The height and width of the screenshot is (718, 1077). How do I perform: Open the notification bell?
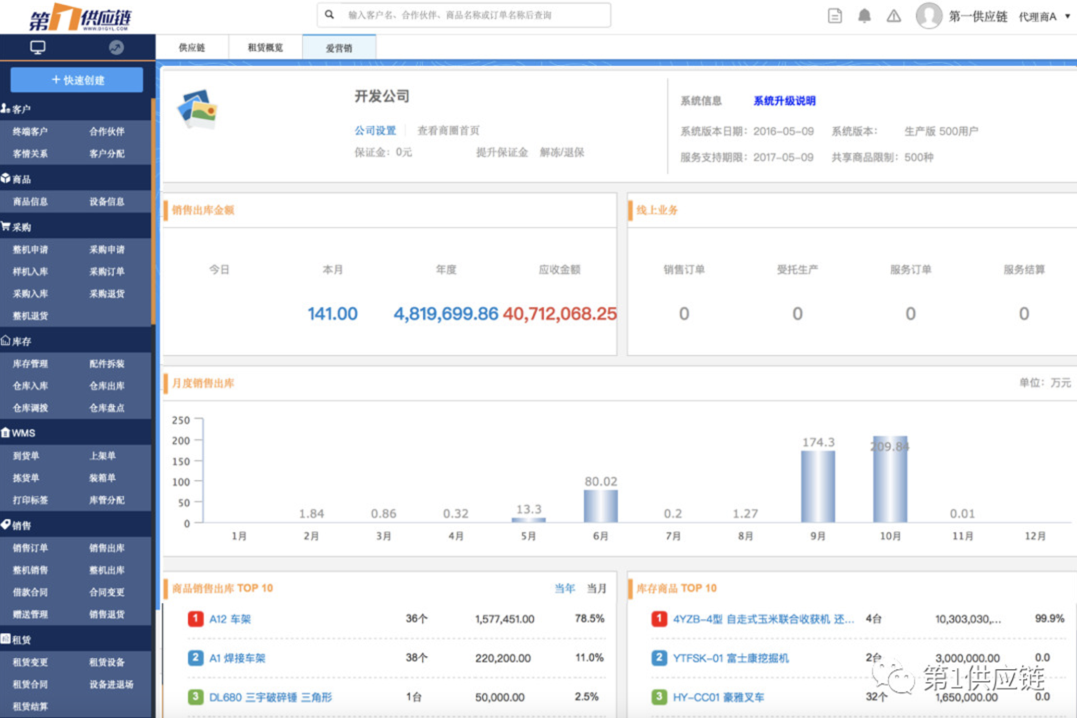point(864,16)
